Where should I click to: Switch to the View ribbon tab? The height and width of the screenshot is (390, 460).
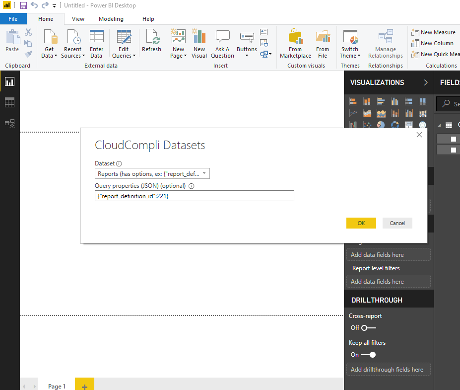coord(78,19)
